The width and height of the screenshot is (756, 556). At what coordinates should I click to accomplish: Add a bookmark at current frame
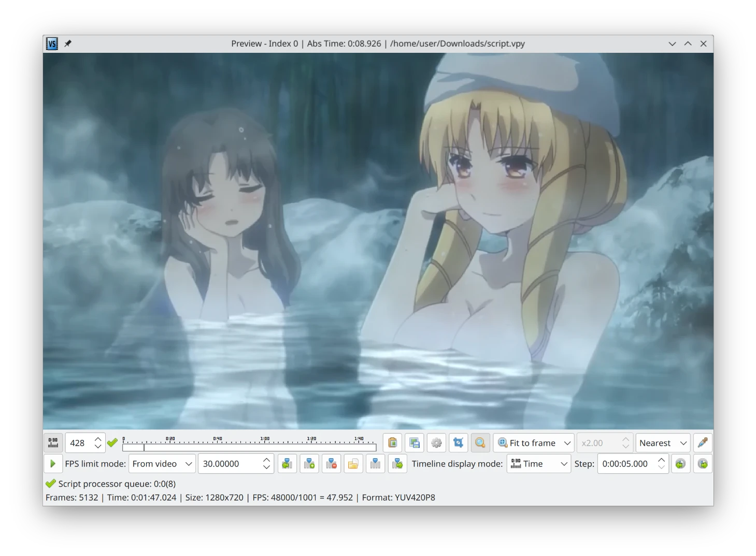point(309,464)
